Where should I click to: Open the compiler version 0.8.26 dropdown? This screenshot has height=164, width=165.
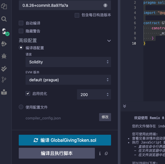[65, 5]
